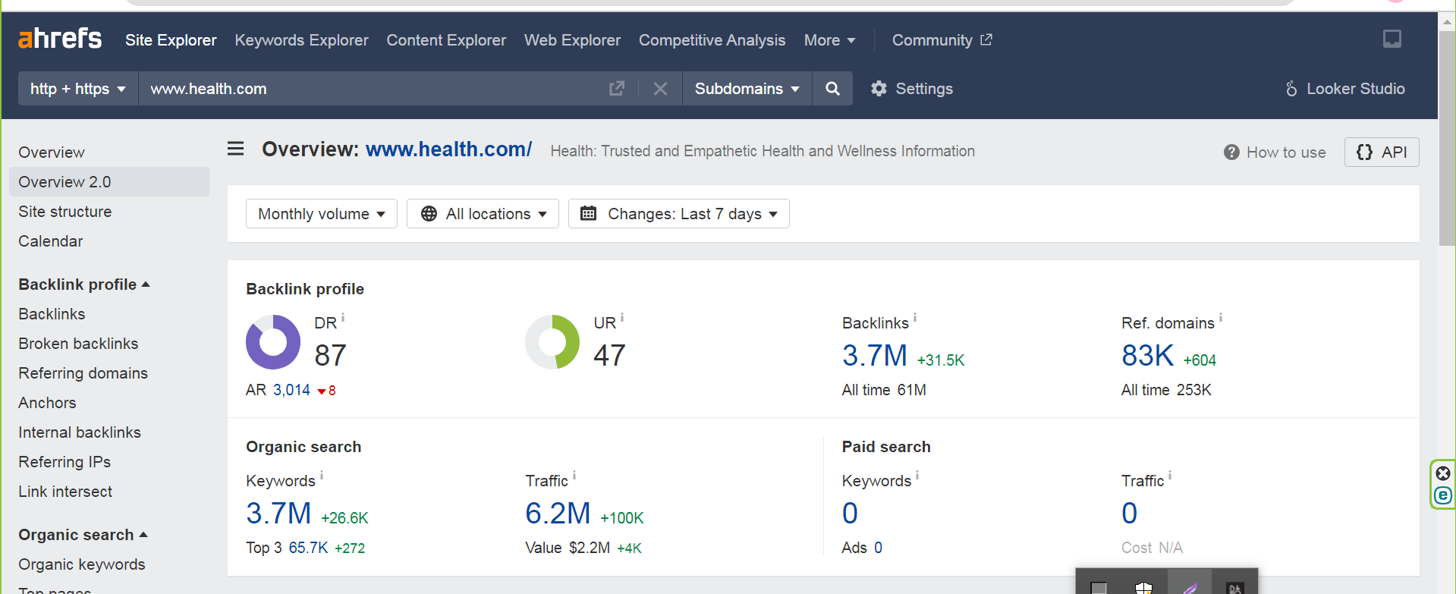Select Organic keywords in sidebar
1456x594 pixels.
tap(82, 564)
